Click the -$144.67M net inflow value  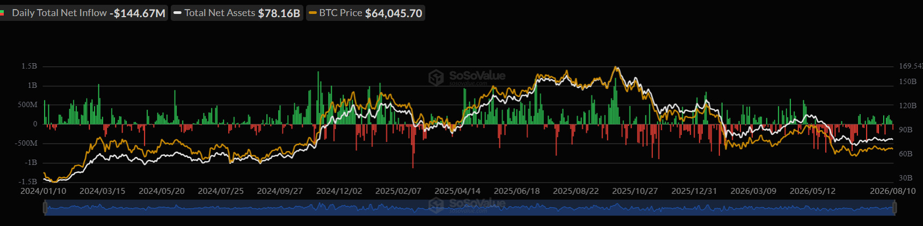[x=137, y=13]
